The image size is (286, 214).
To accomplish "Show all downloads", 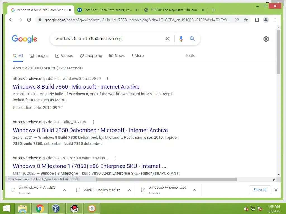I will tap(260, 190).
